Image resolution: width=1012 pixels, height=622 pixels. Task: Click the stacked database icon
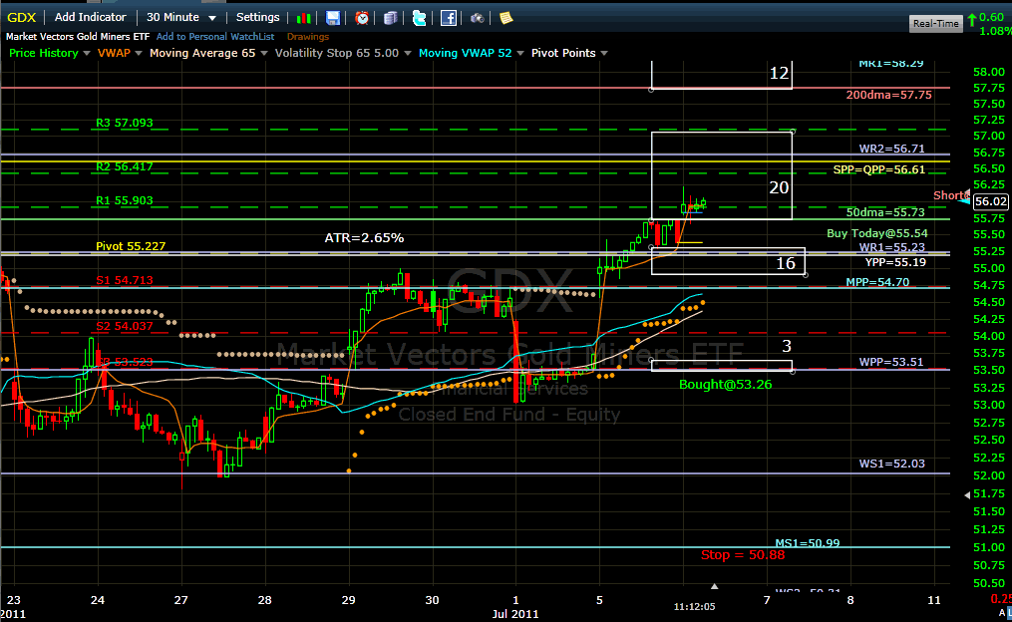390,18
